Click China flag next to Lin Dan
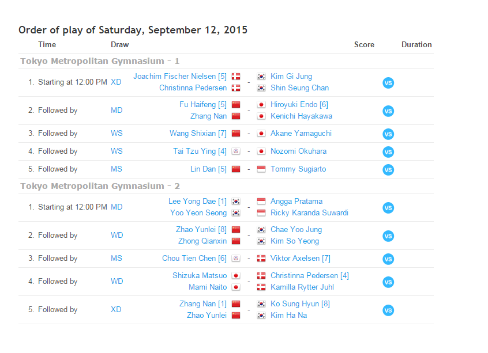The height and width of the screenshot is (353, 488). pyautogui.click(x=235, y=169)
